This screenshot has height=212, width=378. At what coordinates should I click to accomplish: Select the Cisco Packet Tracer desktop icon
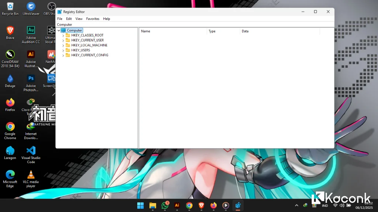31,107
